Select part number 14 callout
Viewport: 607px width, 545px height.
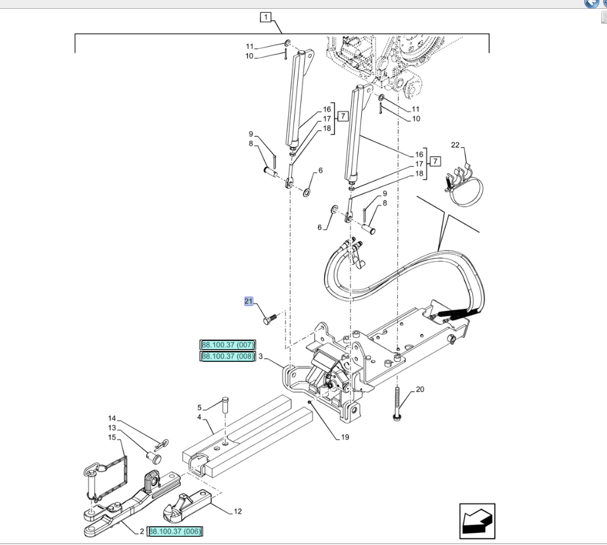click(x=112, y=418)
